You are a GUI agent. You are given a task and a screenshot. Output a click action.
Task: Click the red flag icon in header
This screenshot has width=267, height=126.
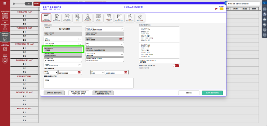coord(216,9)
